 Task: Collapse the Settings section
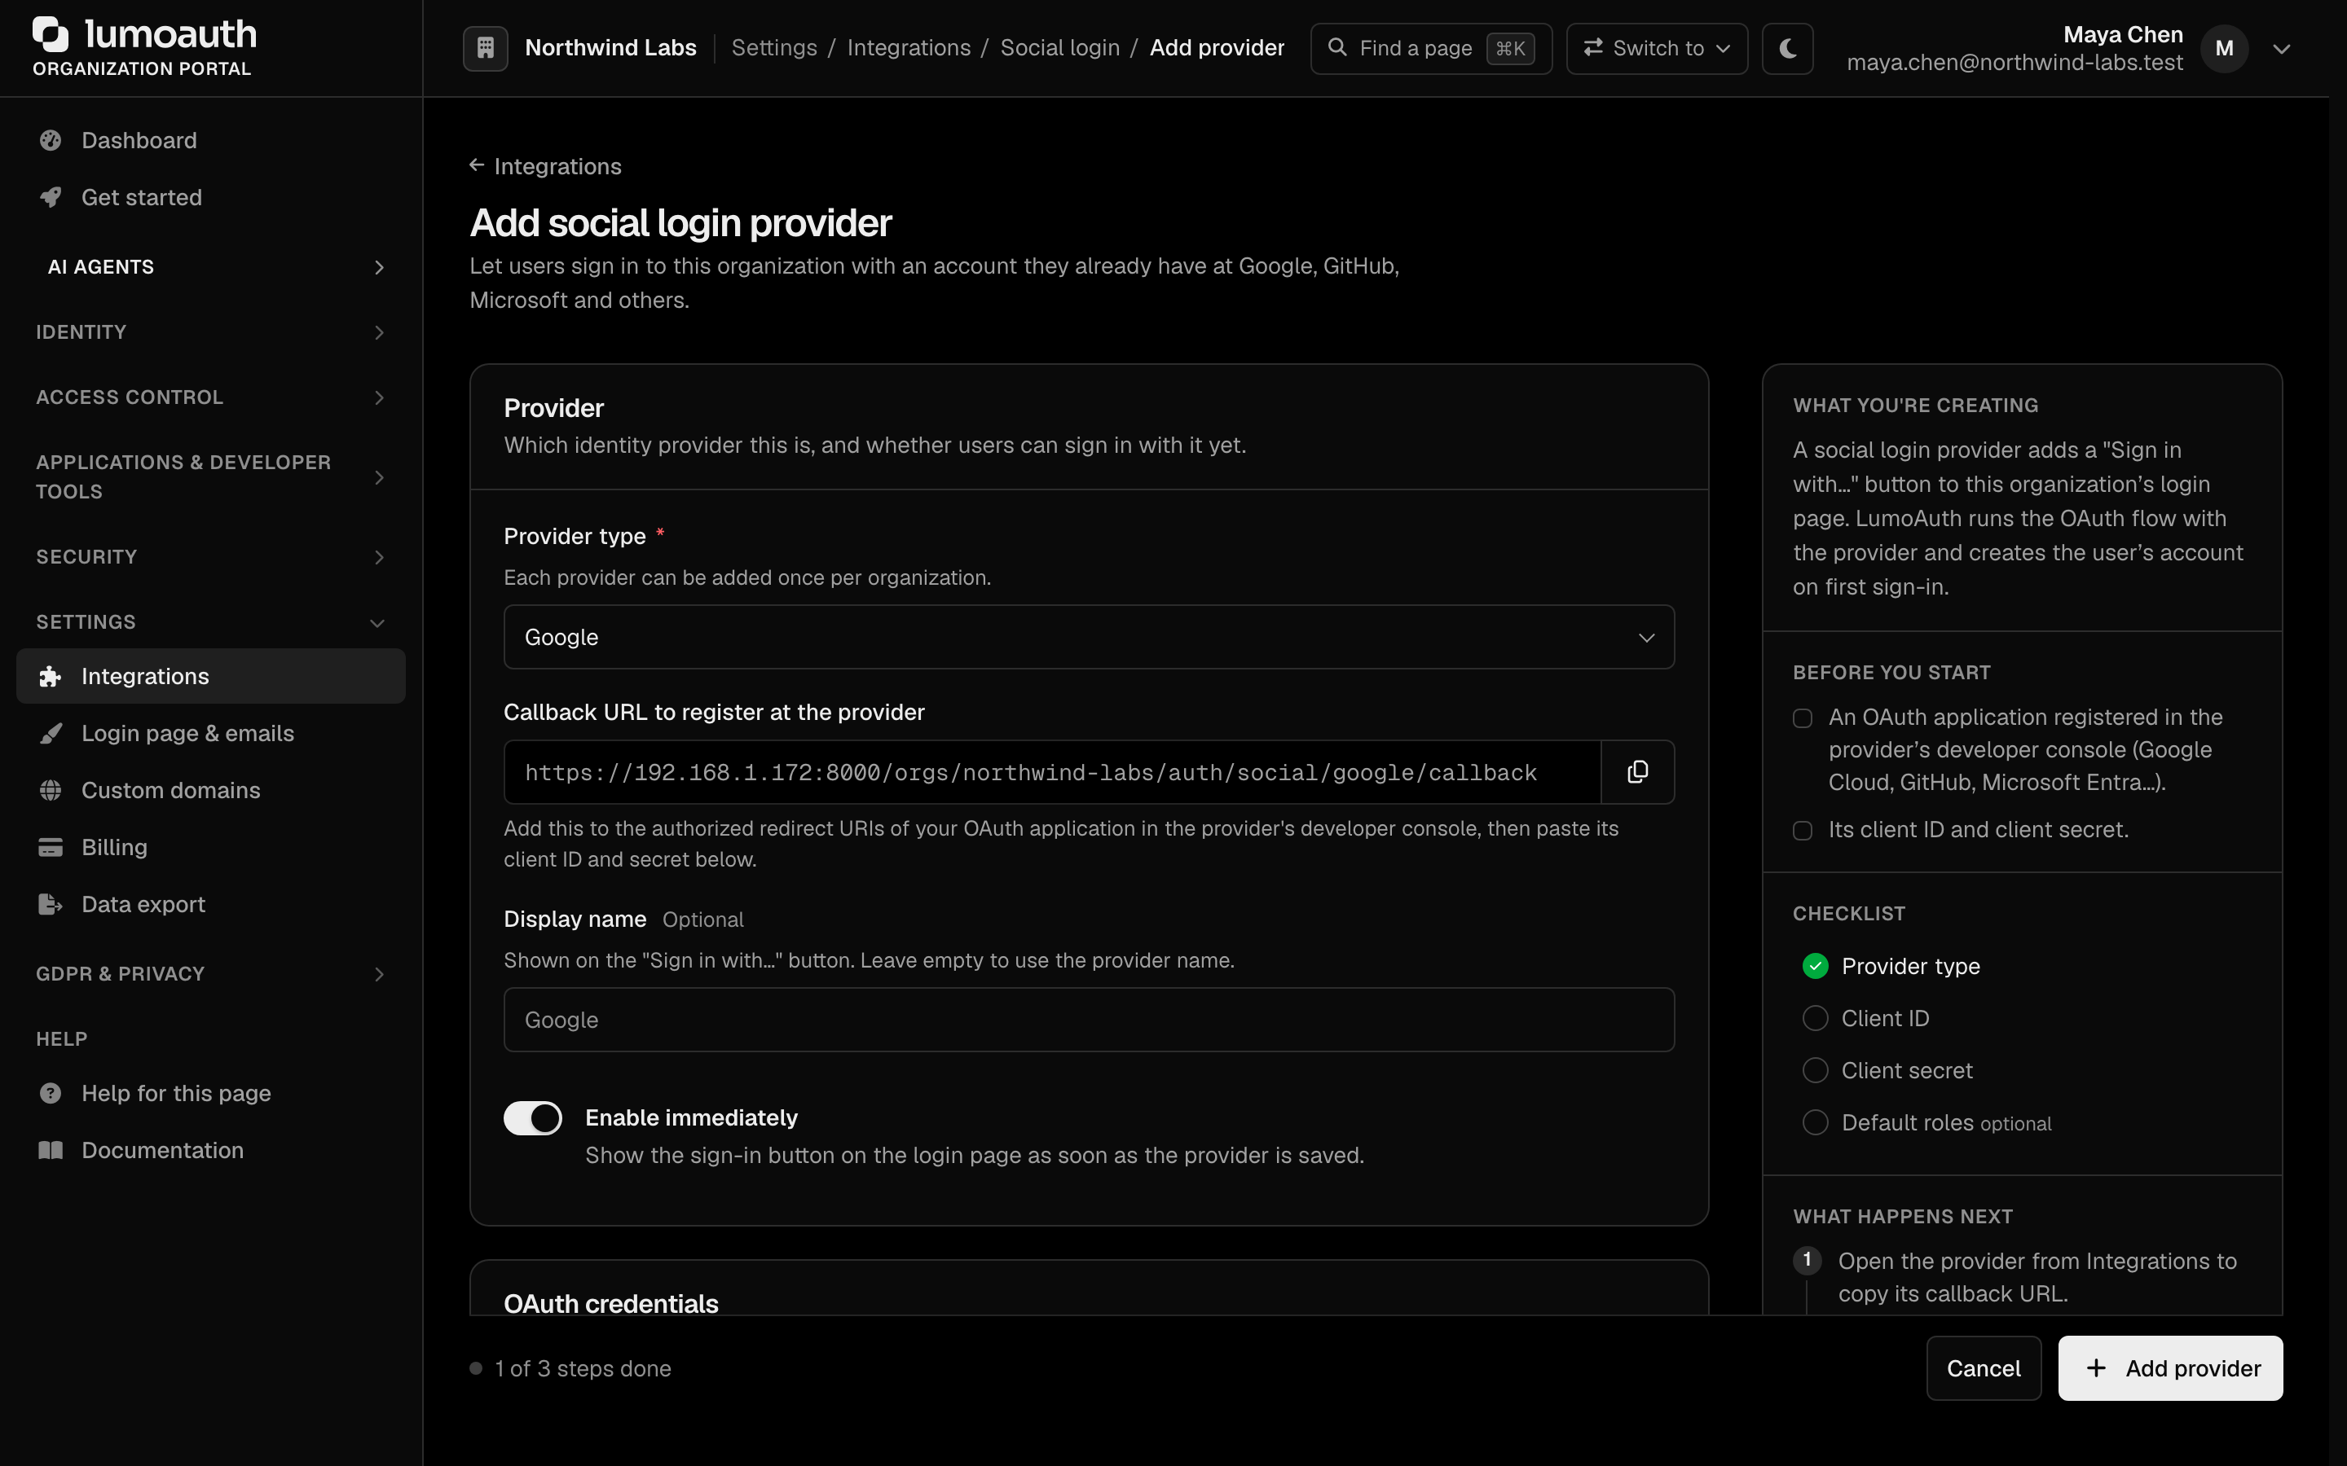pyautogui.click(x=211, y=622)
